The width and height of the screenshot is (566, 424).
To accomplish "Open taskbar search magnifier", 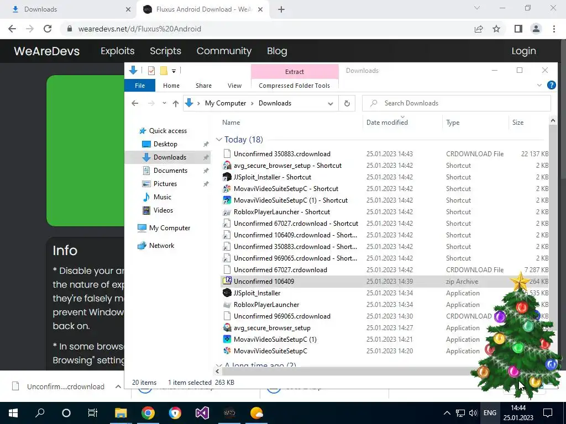I will coord(40,413).
